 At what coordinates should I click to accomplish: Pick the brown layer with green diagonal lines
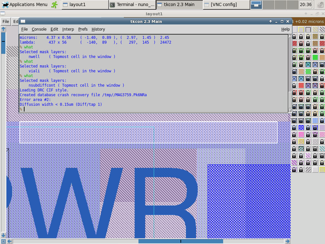point(315,37)
